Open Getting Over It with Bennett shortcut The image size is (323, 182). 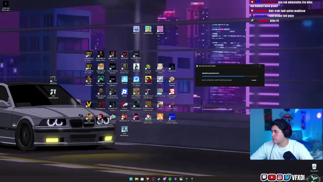pyautogui.click(x=148, y=94)
